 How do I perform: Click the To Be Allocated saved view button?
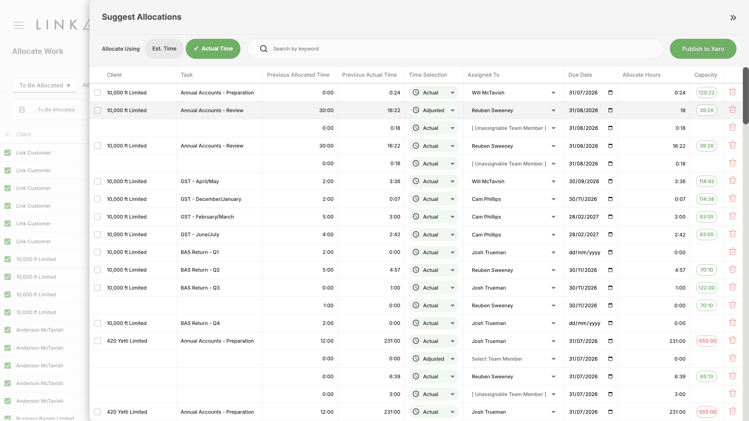51,110
